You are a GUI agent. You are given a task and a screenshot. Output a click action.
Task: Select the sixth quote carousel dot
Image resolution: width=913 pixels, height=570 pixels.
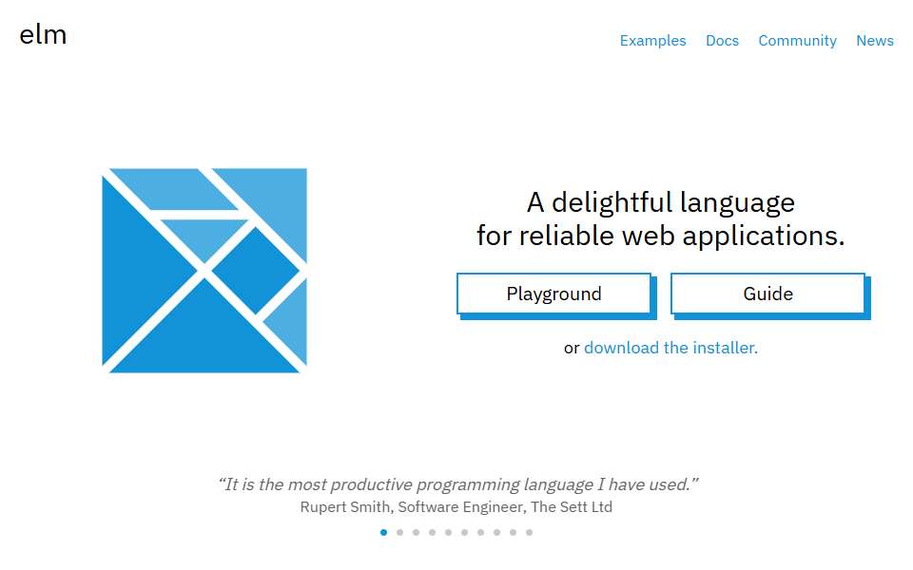coord(465,532)
